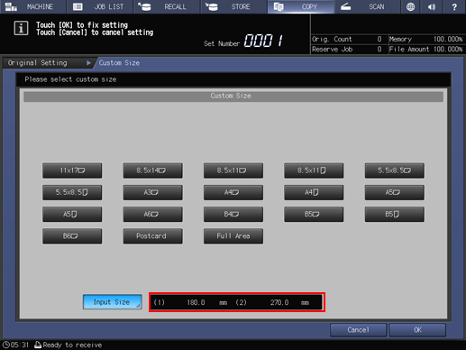Click the Ready to receive status icon

point(38,345)
